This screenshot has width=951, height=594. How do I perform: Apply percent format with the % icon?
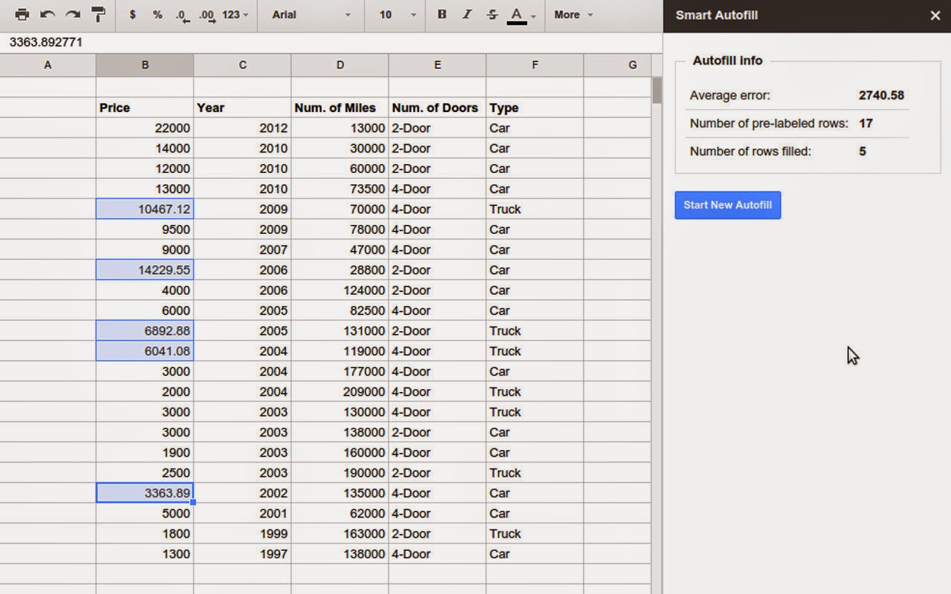coord(158,15)
